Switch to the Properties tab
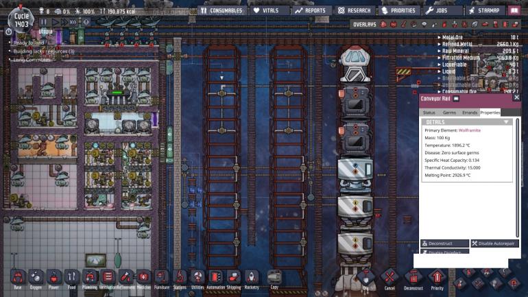Screen dimensions: 528x297 click(x=490, y=112)
